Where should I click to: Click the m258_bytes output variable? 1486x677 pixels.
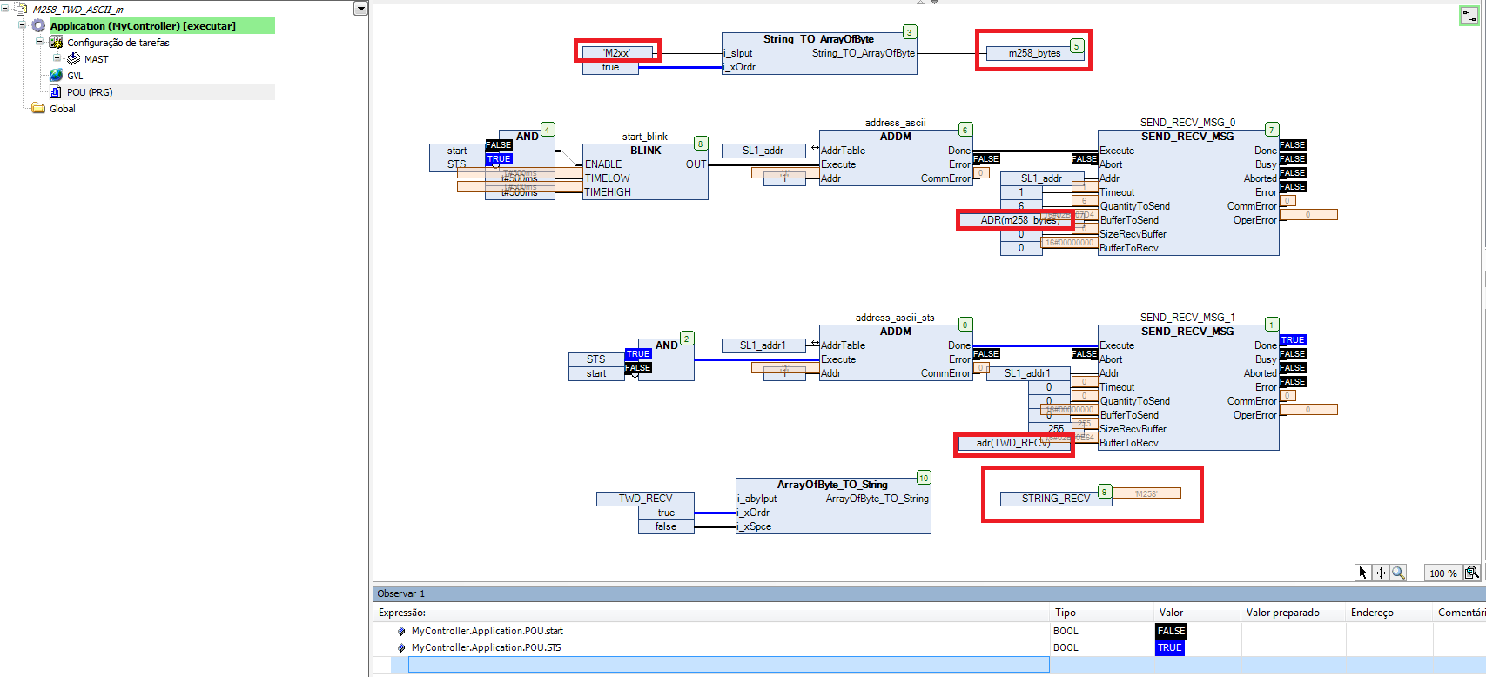click(x=1034, y=53)
